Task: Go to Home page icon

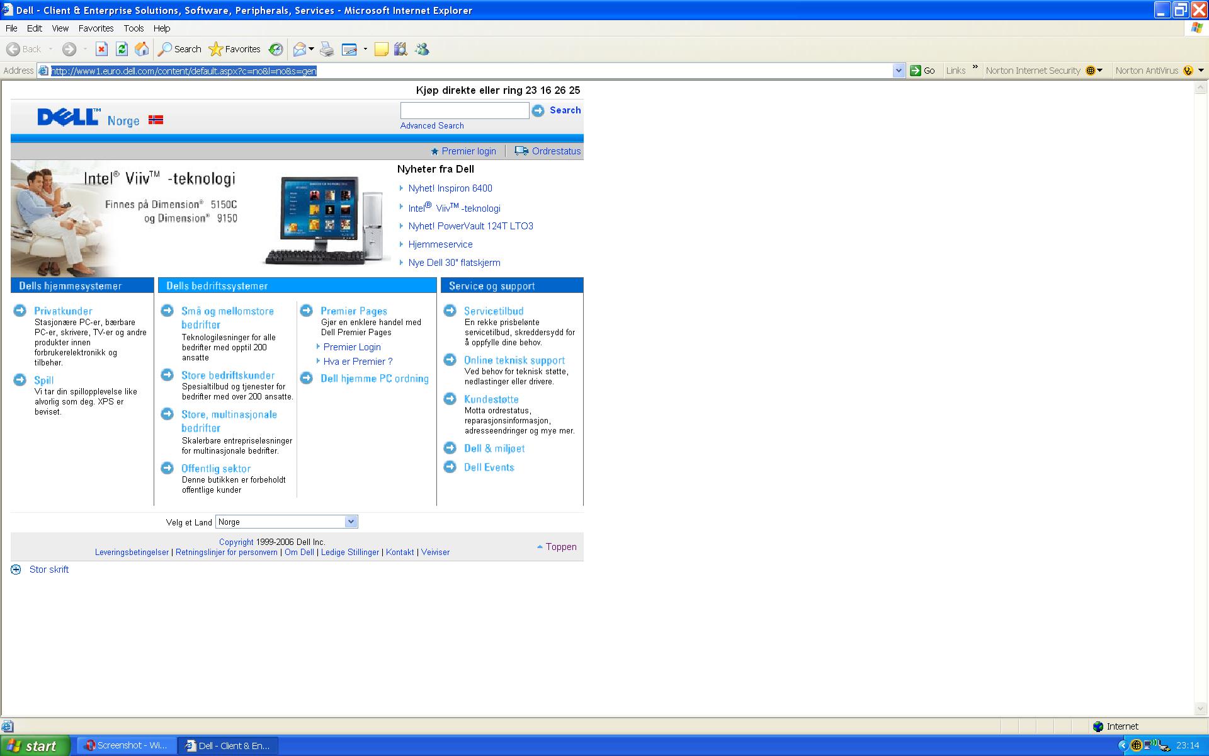Action: tap(142, 49)
